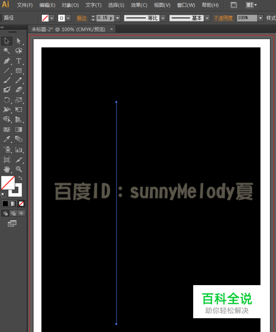Click the Fill swatch in toolbox
276x332 pixels.
(x=8, y=183)
